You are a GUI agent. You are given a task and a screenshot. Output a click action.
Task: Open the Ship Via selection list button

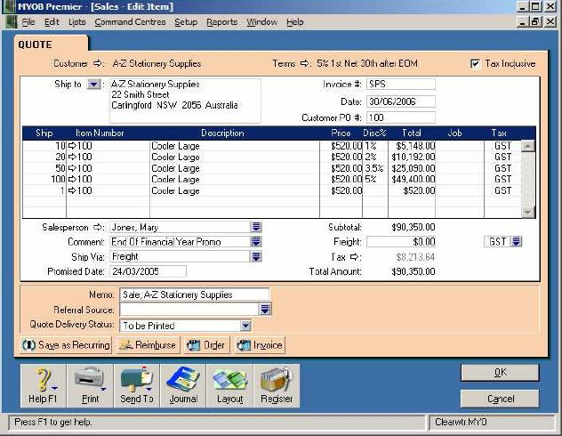256,257
